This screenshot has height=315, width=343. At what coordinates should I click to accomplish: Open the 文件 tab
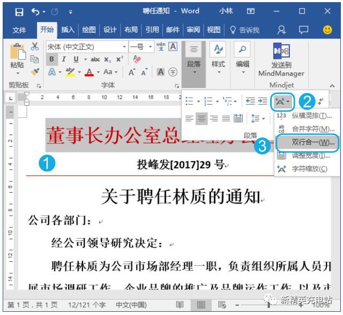(19, 30)
